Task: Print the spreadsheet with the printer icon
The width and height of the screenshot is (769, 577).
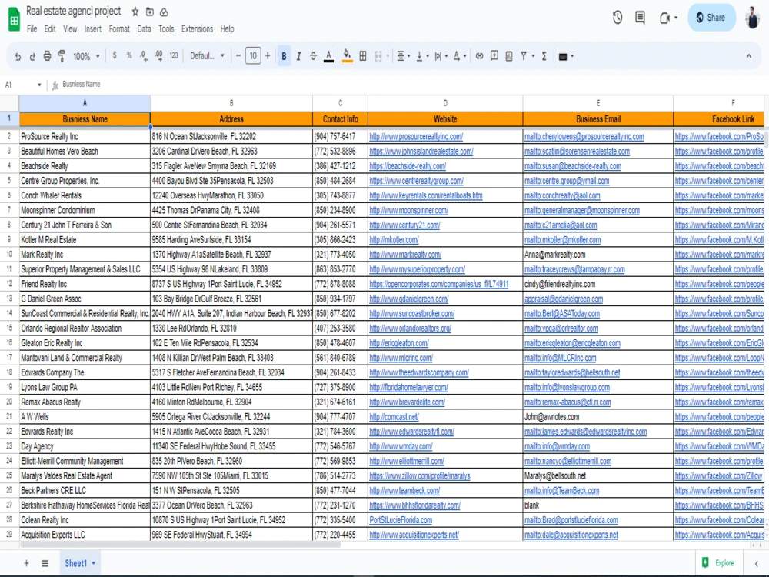Action: tap(47, 56)
